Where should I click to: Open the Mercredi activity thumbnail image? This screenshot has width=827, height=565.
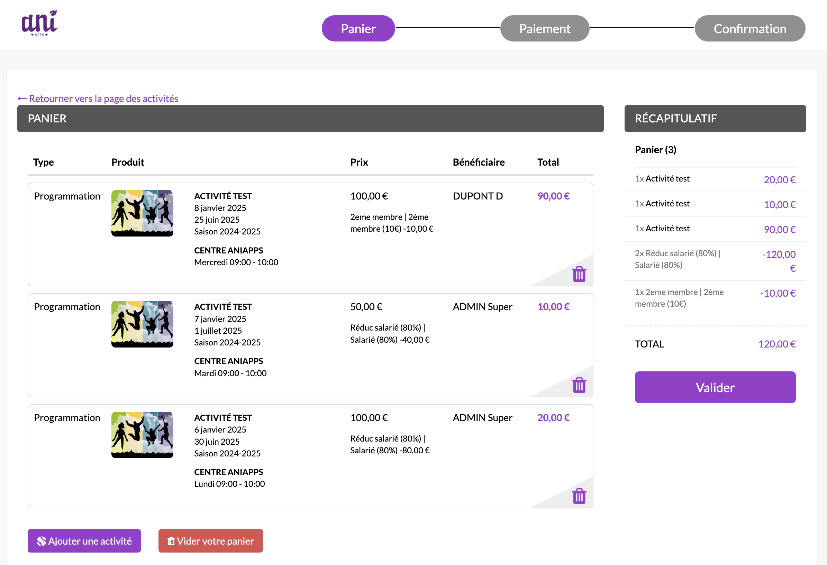click(142, 213)
